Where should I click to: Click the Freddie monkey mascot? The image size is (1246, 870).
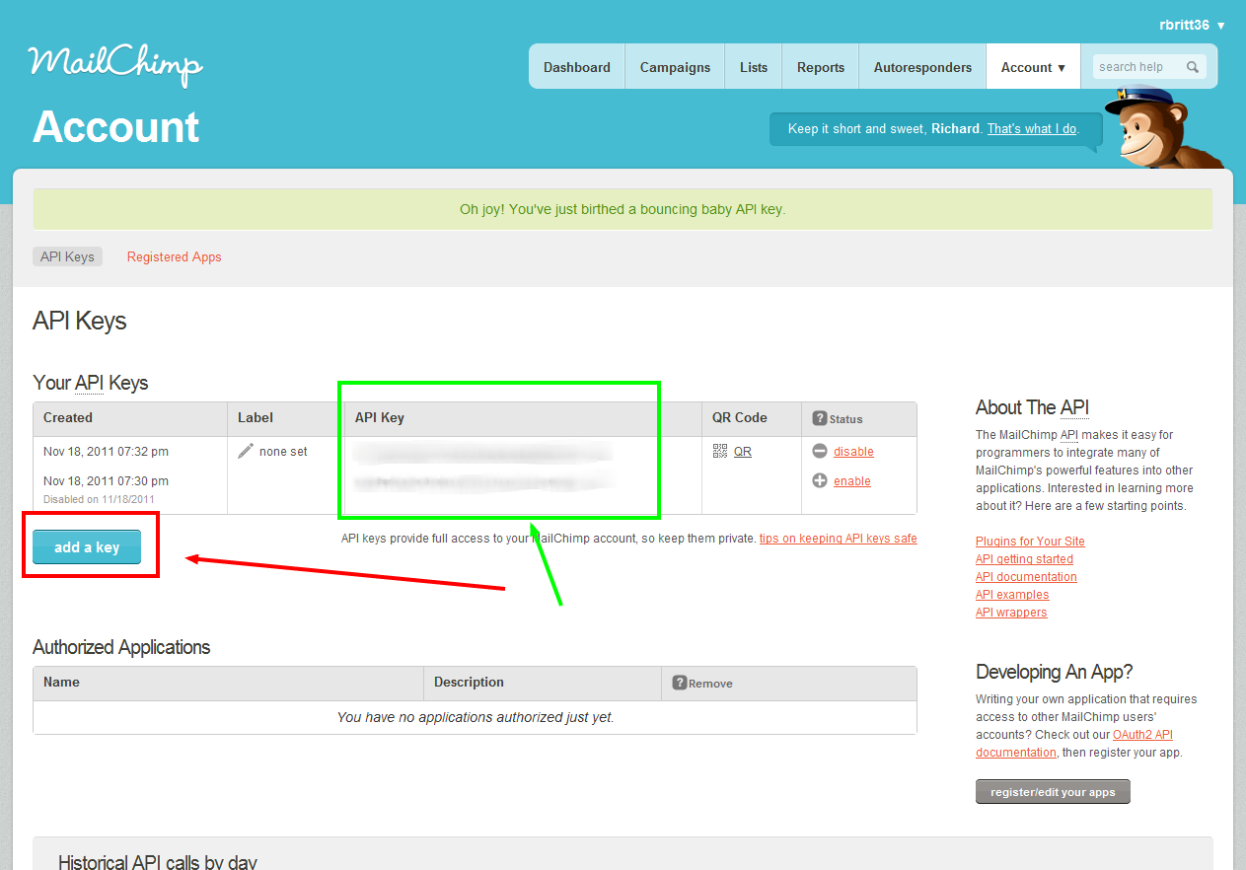click(x=1164, y=128)
